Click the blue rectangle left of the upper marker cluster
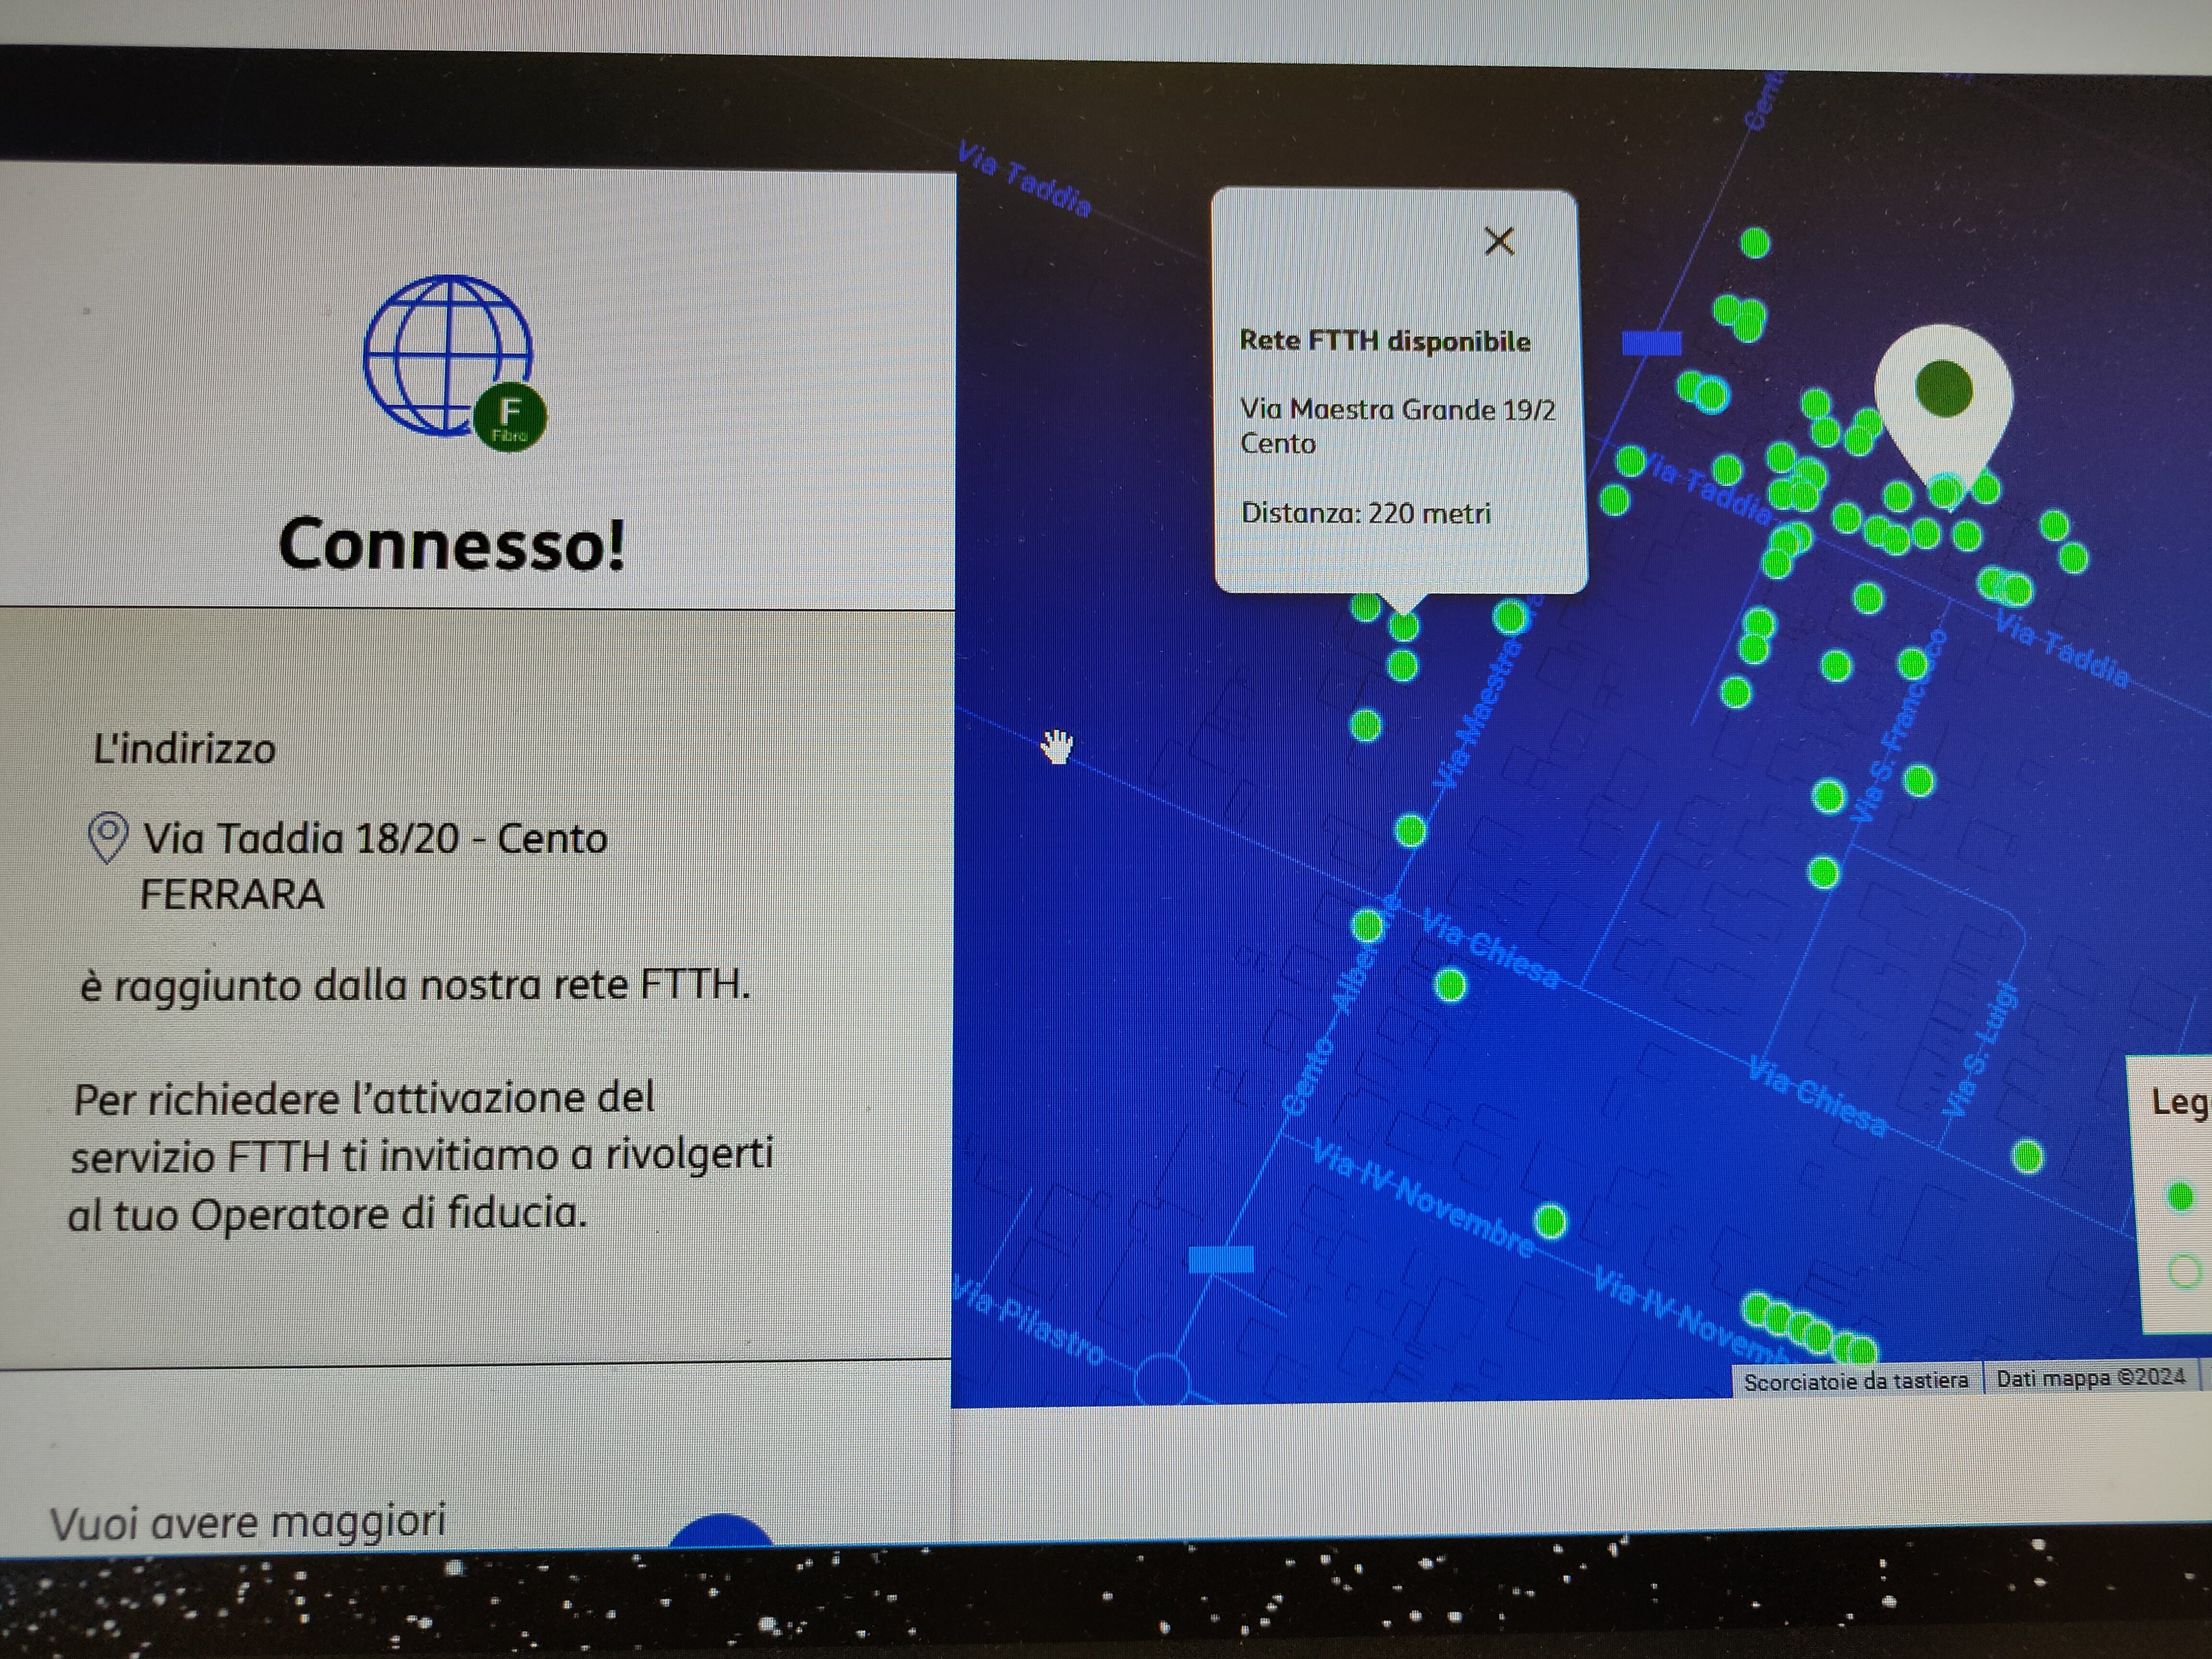The height and width of the screenshot is (1659, 2212). (1651, 344)
